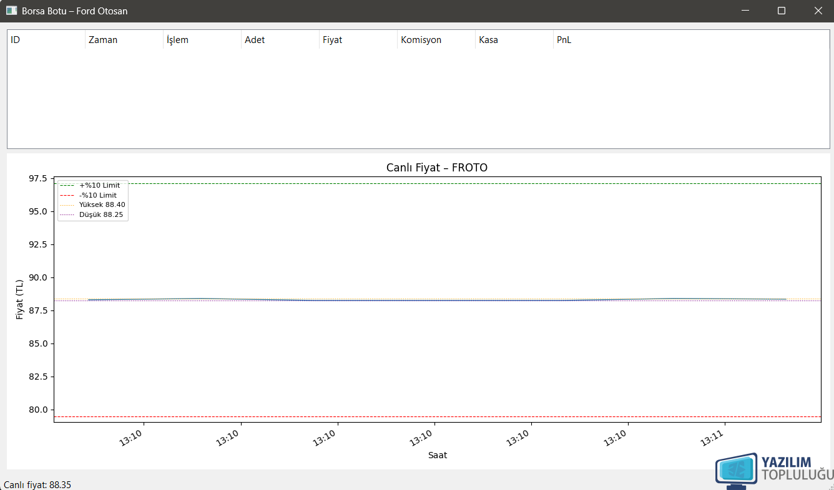The image size is (834, 490).
Task: Click the PnL column header
Action: point(691,40)
